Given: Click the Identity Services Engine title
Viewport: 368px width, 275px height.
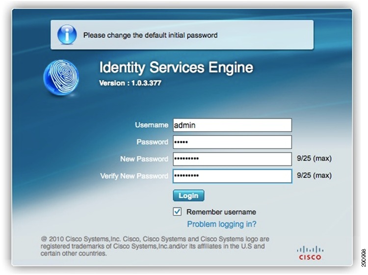Looking at the screenshot, I should [x=176, y=67].
